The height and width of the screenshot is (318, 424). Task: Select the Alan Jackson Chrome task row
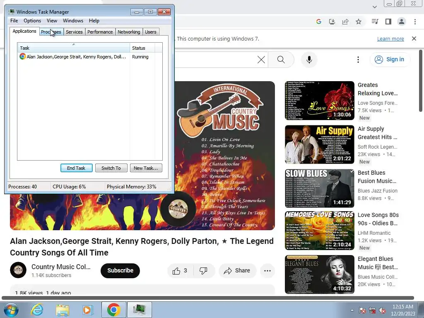[87, 57]
